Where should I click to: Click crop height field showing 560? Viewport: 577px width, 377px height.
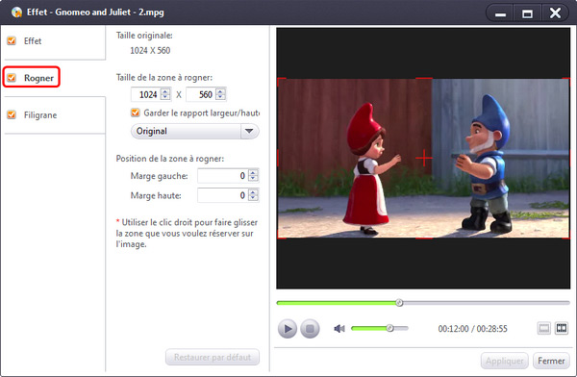coord(201,94)
